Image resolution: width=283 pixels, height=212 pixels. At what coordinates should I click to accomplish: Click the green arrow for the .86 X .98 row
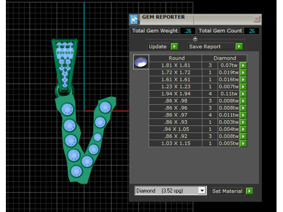243,101
